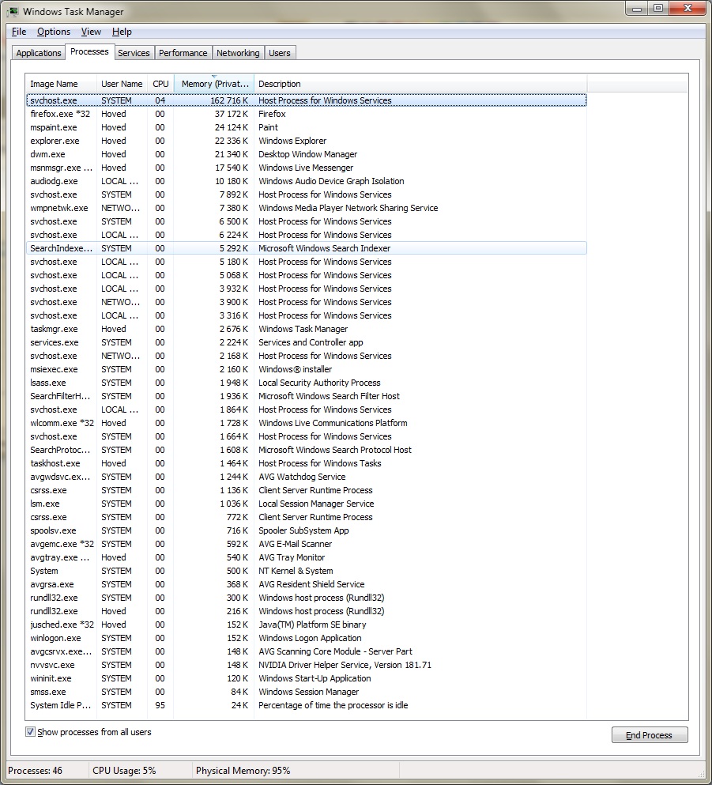Screen dimensions: 712x785
Task: Select the winlogon.exe process
Action: (306, 638)
